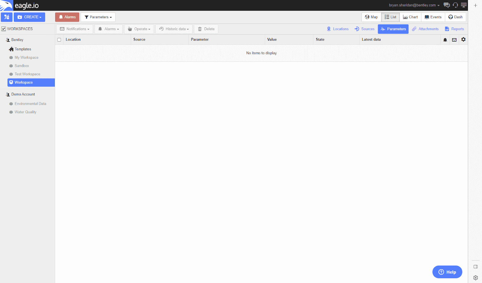Switch to Dash view
The image size is (482, 283).
pos(455,17)
